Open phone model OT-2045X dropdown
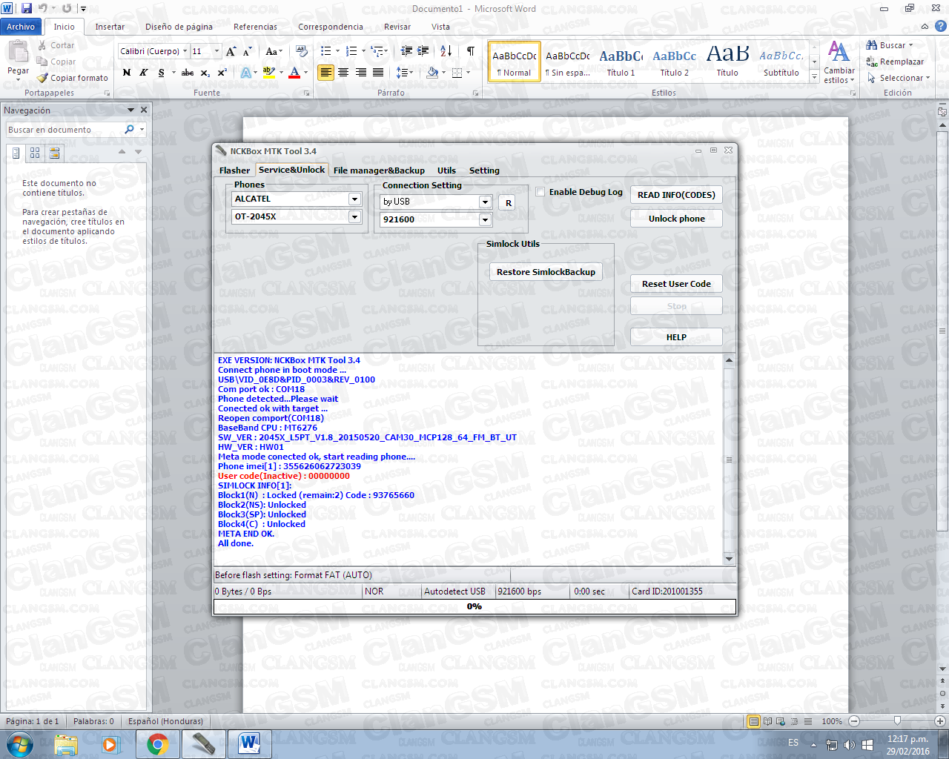The height and width of the screenshot is (759, 949). [354, 216]
